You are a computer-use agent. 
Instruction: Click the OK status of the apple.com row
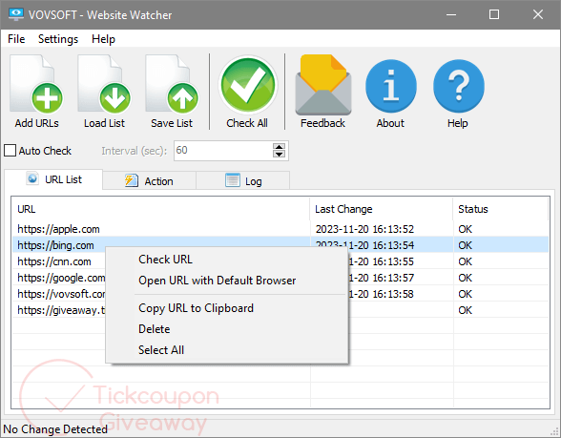[x=466, y=229]
